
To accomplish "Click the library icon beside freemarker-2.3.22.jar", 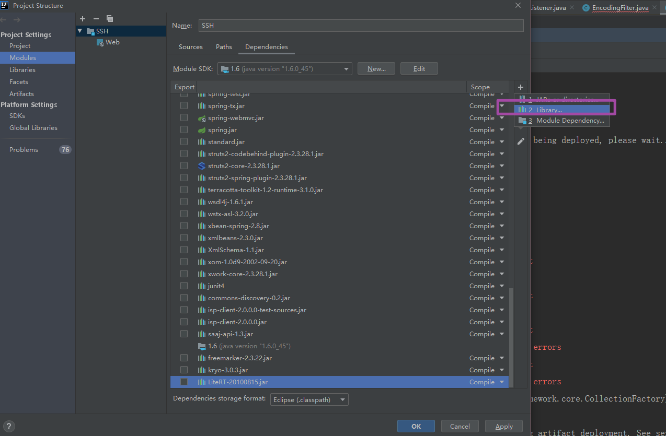I will (202, 358).
